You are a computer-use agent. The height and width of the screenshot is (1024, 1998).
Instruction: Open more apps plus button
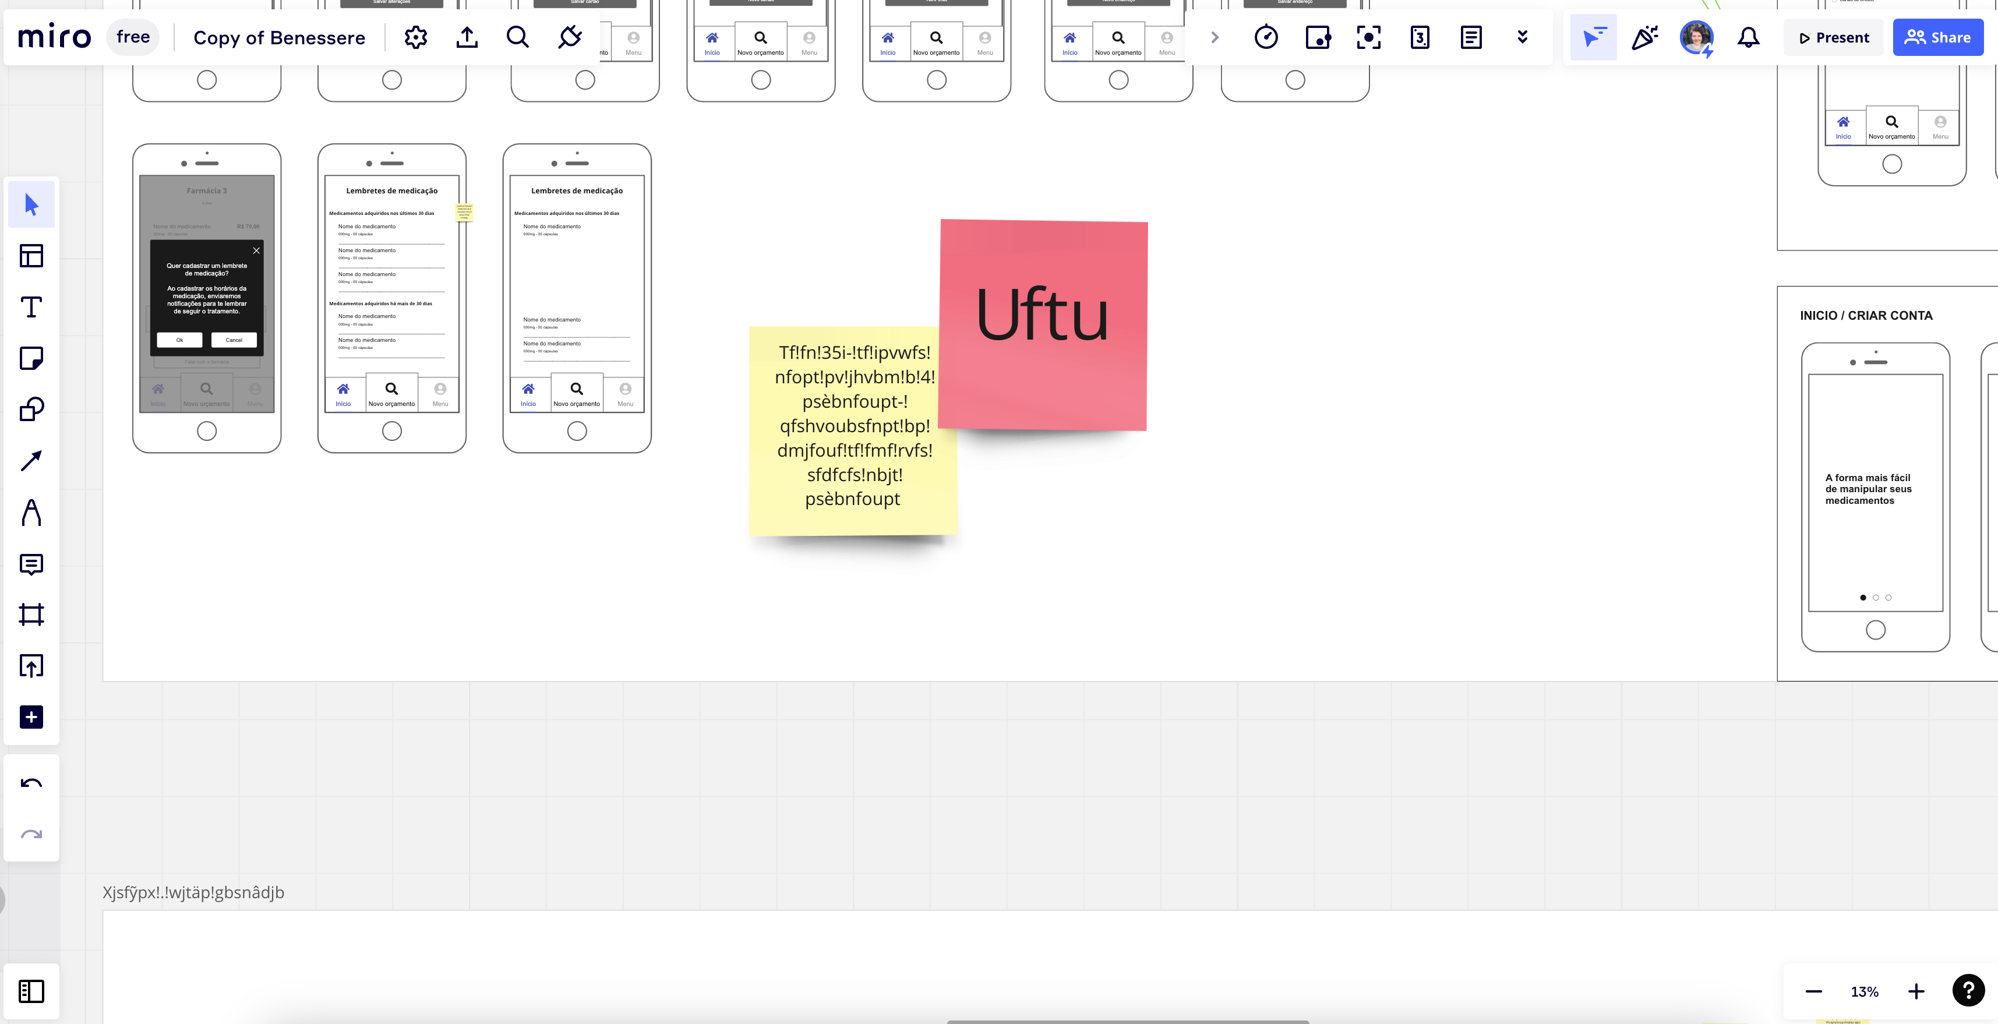pyautogui.click(x=31, y=717)
